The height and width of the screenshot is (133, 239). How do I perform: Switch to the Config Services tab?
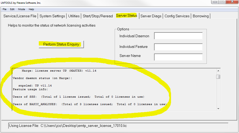point(177,16)
